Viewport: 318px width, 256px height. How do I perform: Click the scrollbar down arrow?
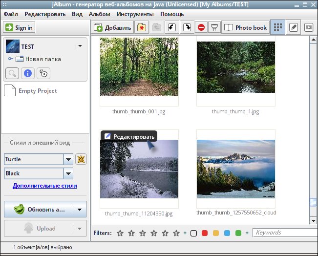313,220
